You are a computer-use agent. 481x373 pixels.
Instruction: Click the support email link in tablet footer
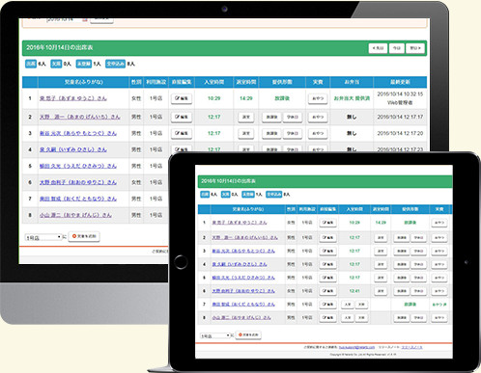pyautogui.click(x=356, y=347)
